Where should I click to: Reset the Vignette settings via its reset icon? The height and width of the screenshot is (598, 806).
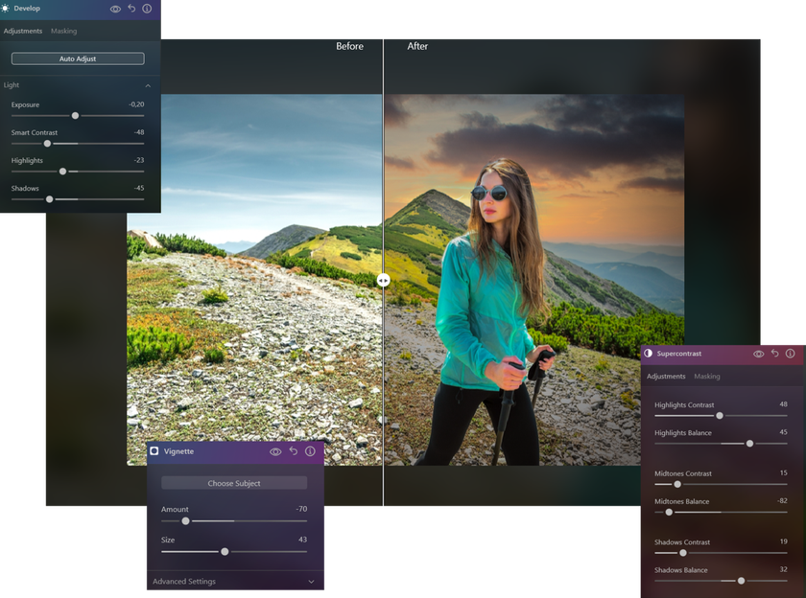294,451
